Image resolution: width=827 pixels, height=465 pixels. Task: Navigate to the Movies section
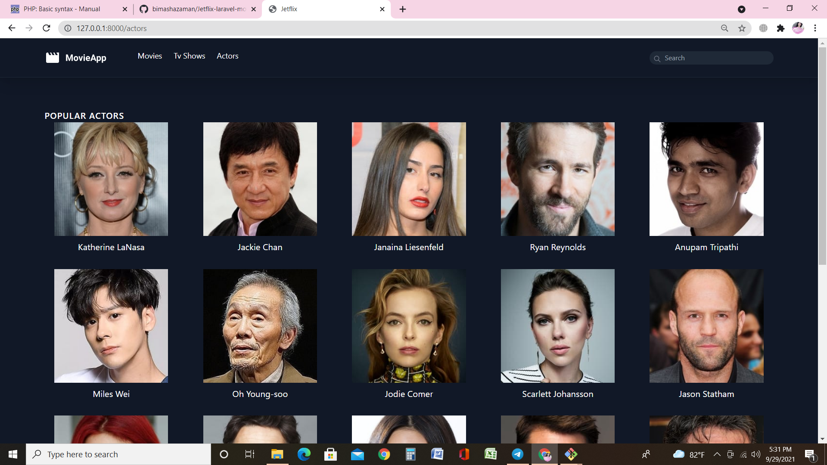tap(149, 56)
